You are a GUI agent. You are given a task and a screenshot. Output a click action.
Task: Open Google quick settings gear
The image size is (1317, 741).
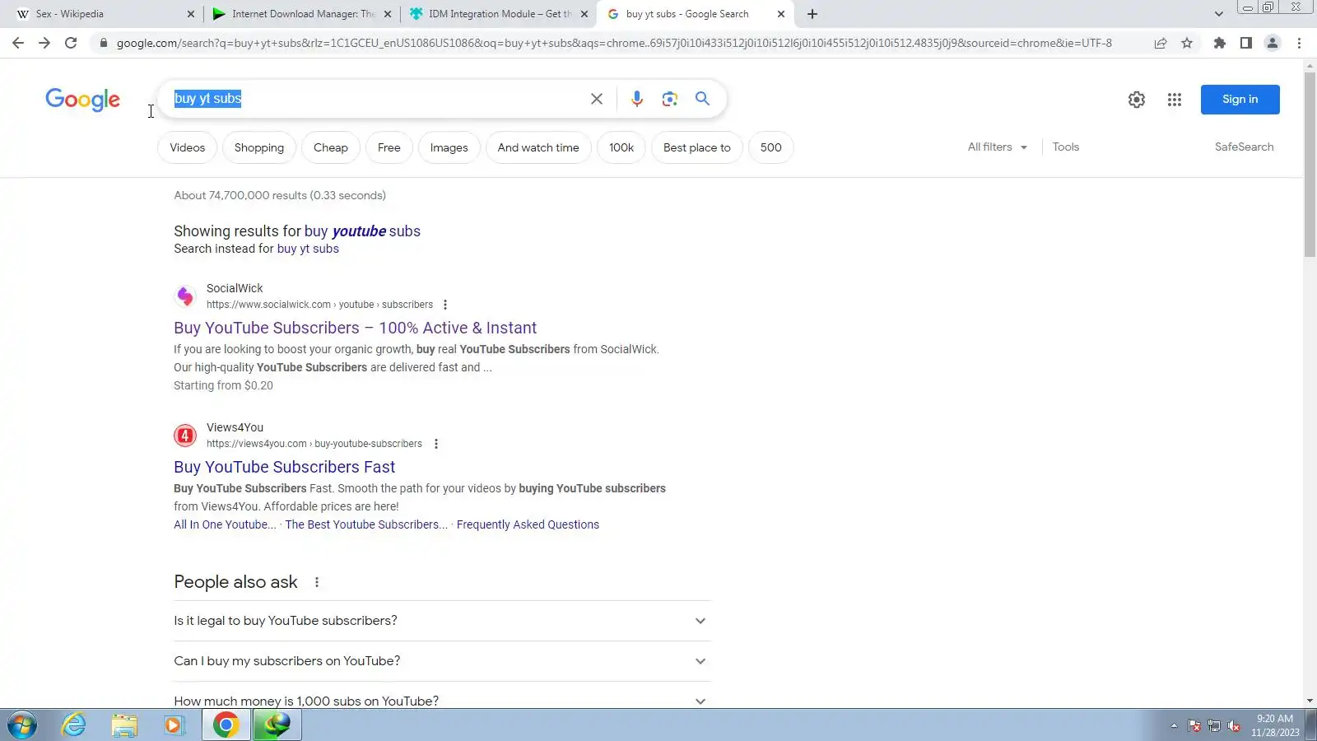pyautogui.click(x=1137, y=100)
